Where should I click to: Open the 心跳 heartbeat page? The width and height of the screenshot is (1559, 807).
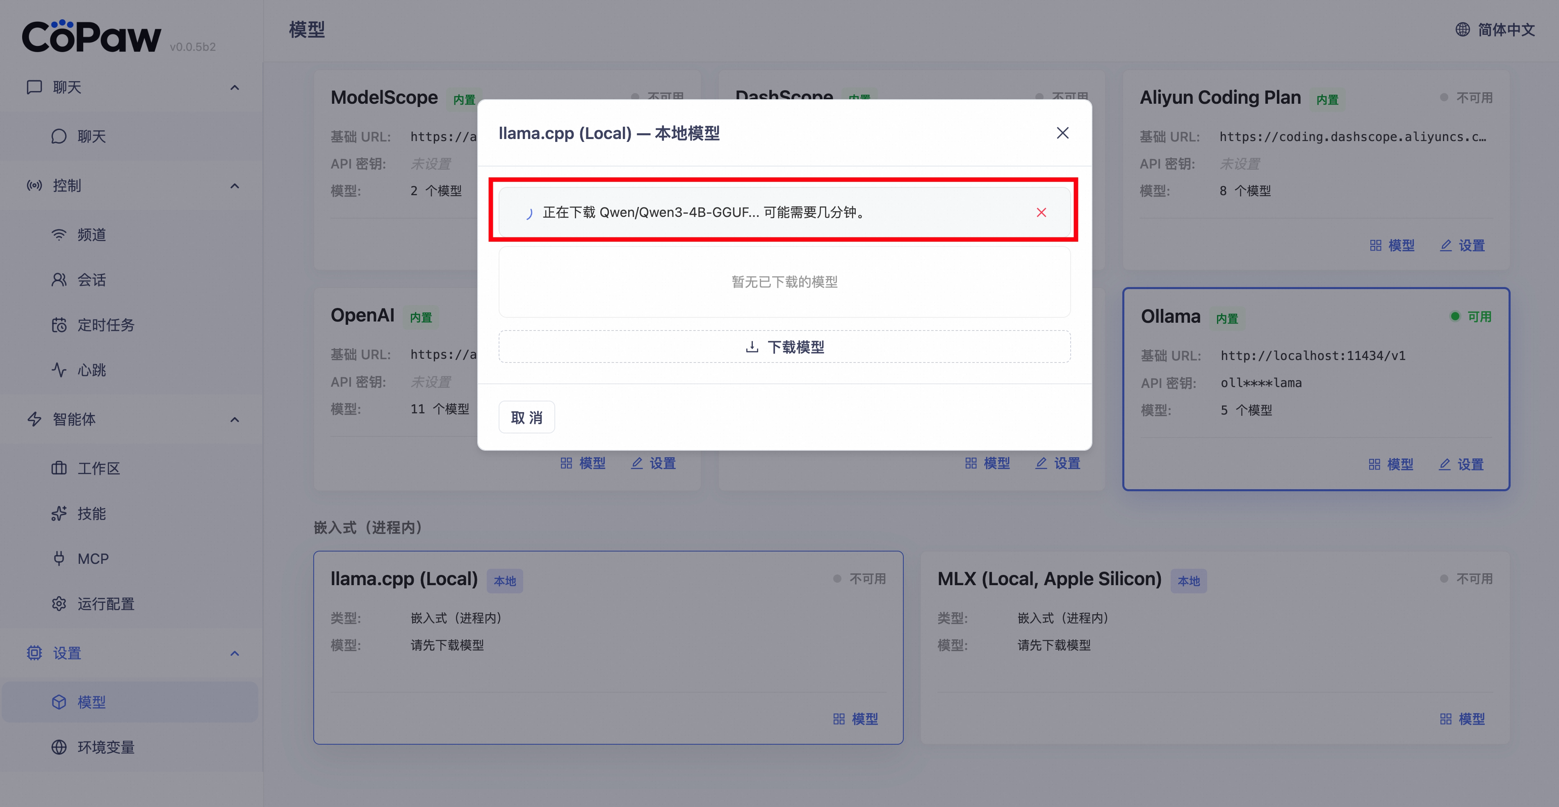91,370
